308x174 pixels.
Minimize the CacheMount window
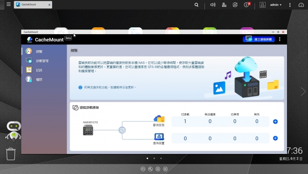point(273,32)
